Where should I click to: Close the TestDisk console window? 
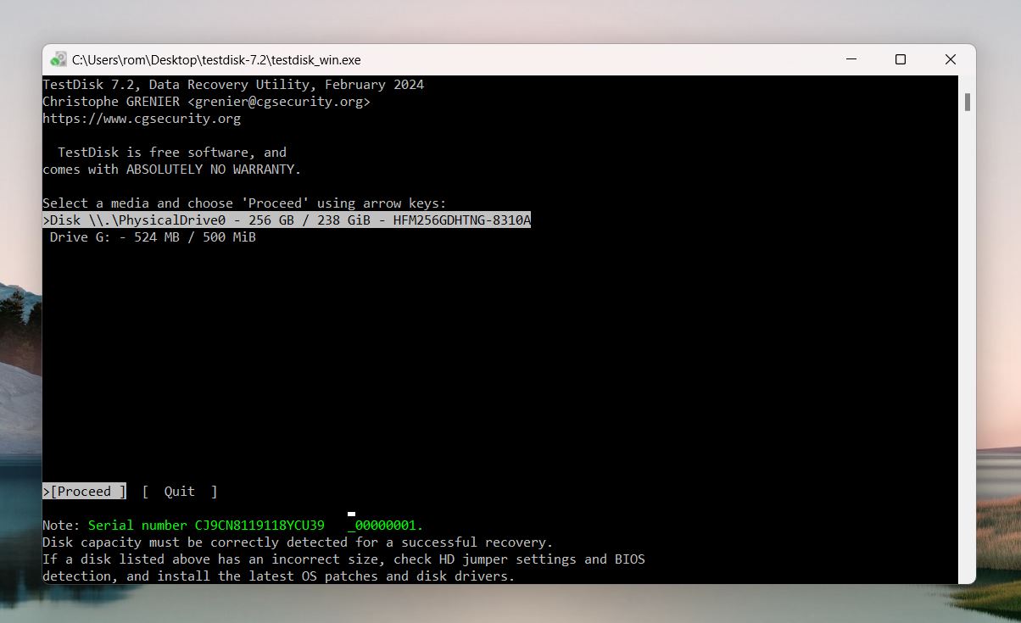[951, 59]
